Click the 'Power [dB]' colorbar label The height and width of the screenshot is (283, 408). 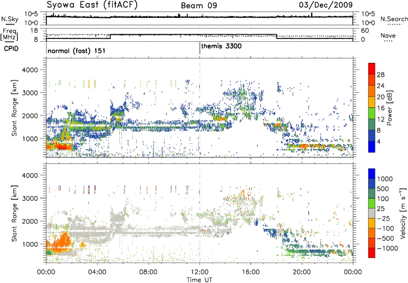tap(390, 108)
